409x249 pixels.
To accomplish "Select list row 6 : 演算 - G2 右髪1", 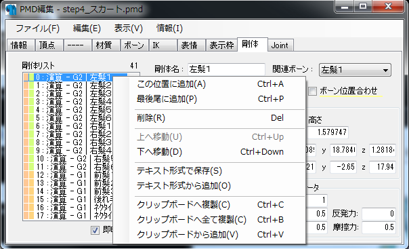I will (x=68, y=126).
